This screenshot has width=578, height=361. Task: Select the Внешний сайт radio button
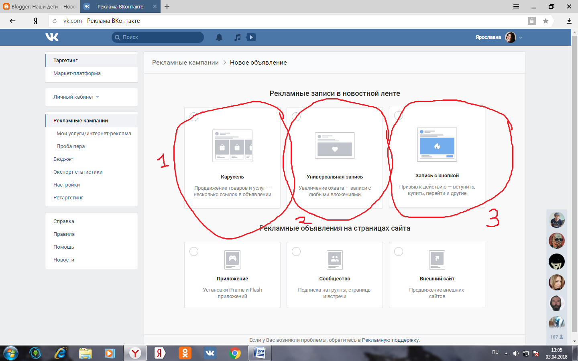tap(399, 251)
